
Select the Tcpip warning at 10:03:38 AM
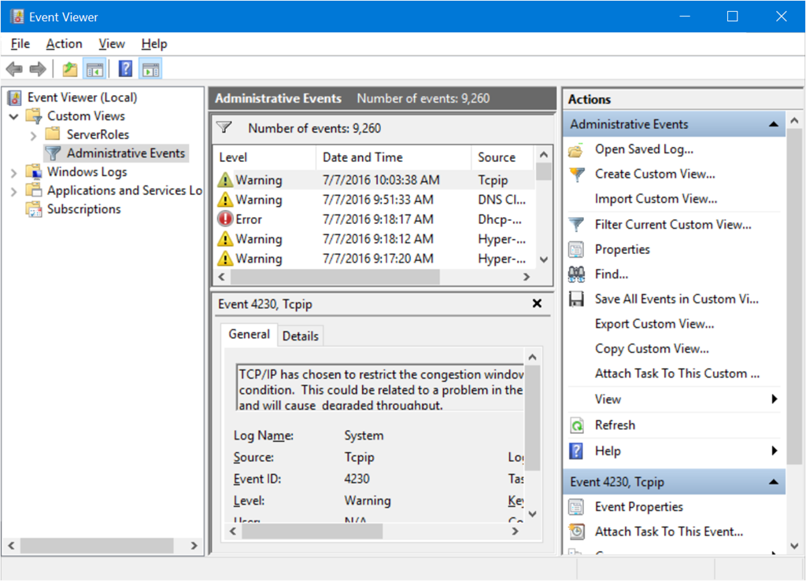(x=374, y=180)
